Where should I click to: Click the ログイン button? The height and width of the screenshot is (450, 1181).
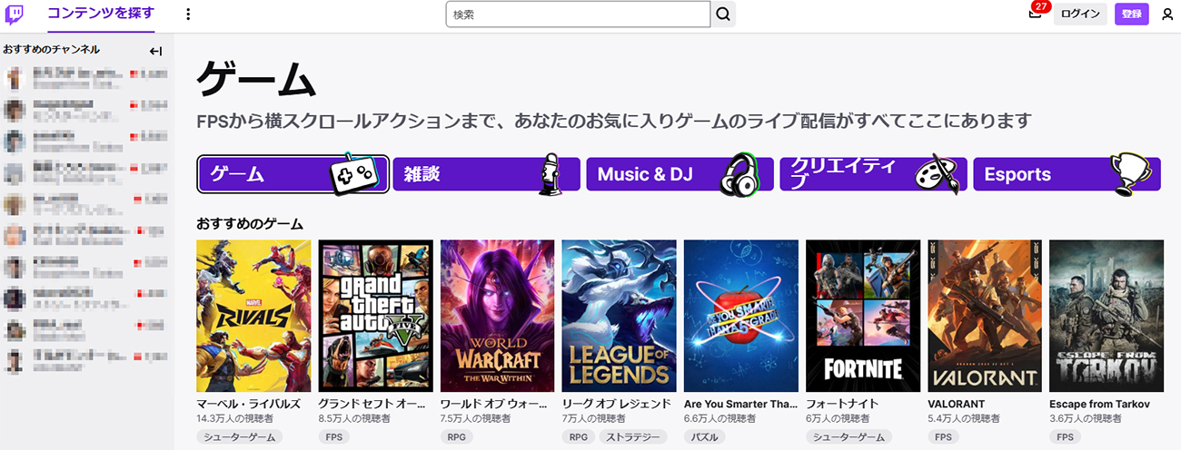(1080, 15)
